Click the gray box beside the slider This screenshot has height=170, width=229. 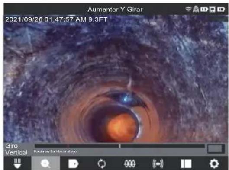216,149
